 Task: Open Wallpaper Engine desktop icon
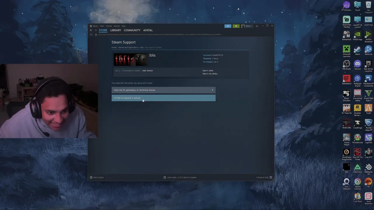pyautogui.click(x=357, y=81)
